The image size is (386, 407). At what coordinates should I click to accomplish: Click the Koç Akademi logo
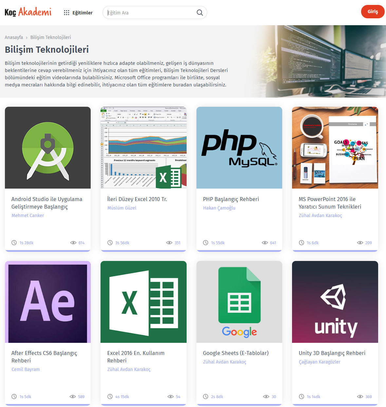coord(28,12)
